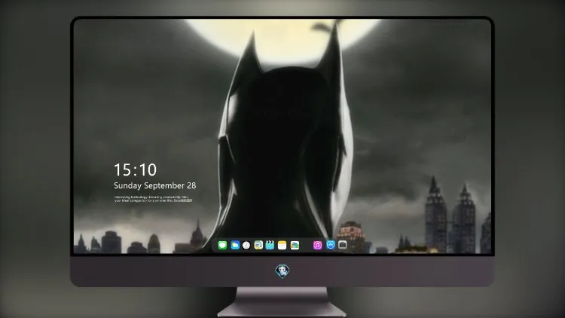Click the mascot logo on monitor chin

[x=282, y=271]
